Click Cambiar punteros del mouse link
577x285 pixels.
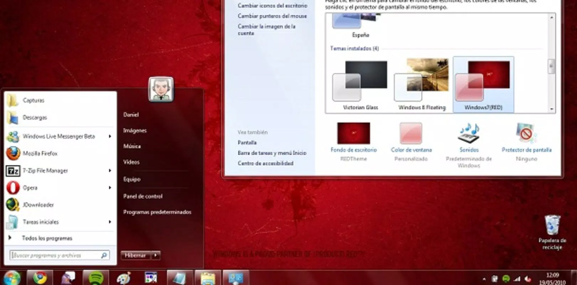point(272,16)
